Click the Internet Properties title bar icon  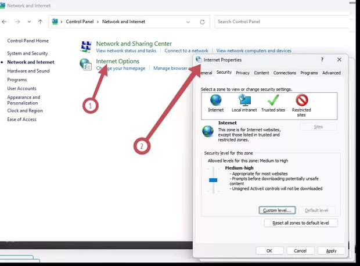(x=199, y=60)
